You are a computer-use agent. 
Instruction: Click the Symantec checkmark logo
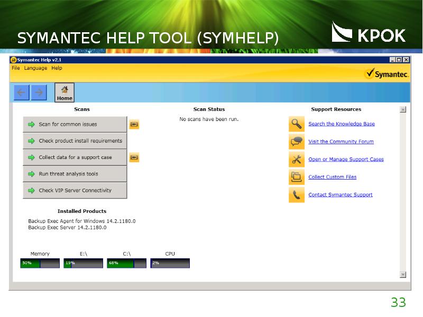point(387,73)
